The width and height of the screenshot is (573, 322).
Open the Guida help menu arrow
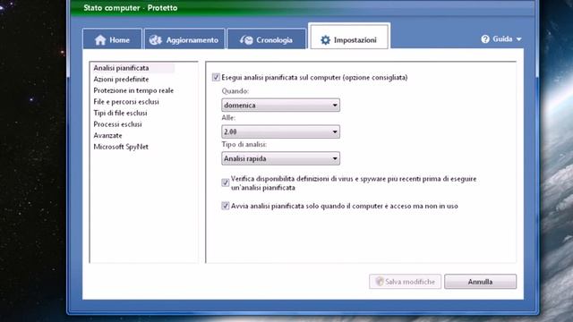[518, 39]
